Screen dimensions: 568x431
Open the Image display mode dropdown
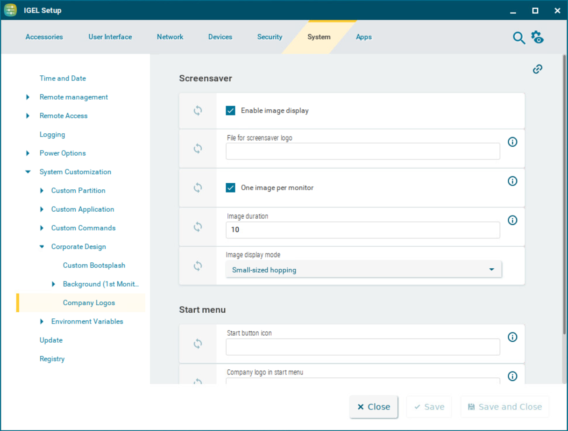coord(363,270)
